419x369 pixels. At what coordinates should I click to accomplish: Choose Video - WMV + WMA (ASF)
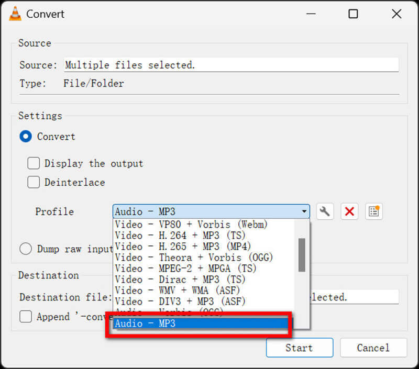204,290
